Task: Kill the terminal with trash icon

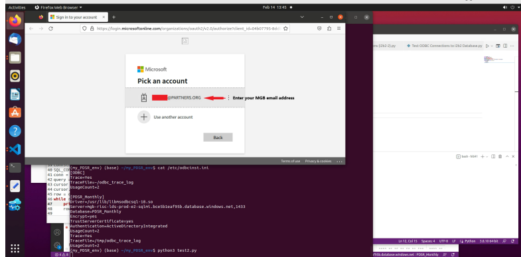Action: coord(500,156)
